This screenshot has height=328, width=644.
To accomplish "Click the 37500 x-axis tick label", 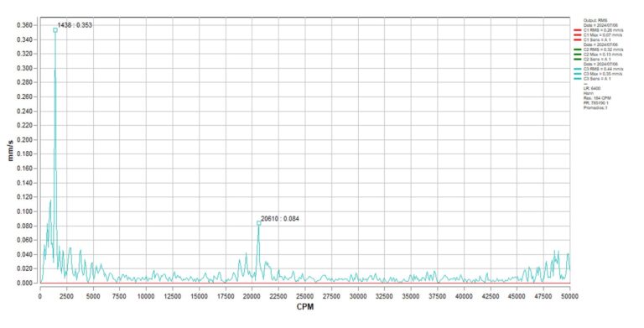I will [x=438, y=296].
